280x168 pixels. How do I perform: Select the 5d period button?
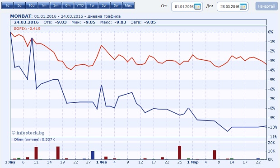click(19, 5)
